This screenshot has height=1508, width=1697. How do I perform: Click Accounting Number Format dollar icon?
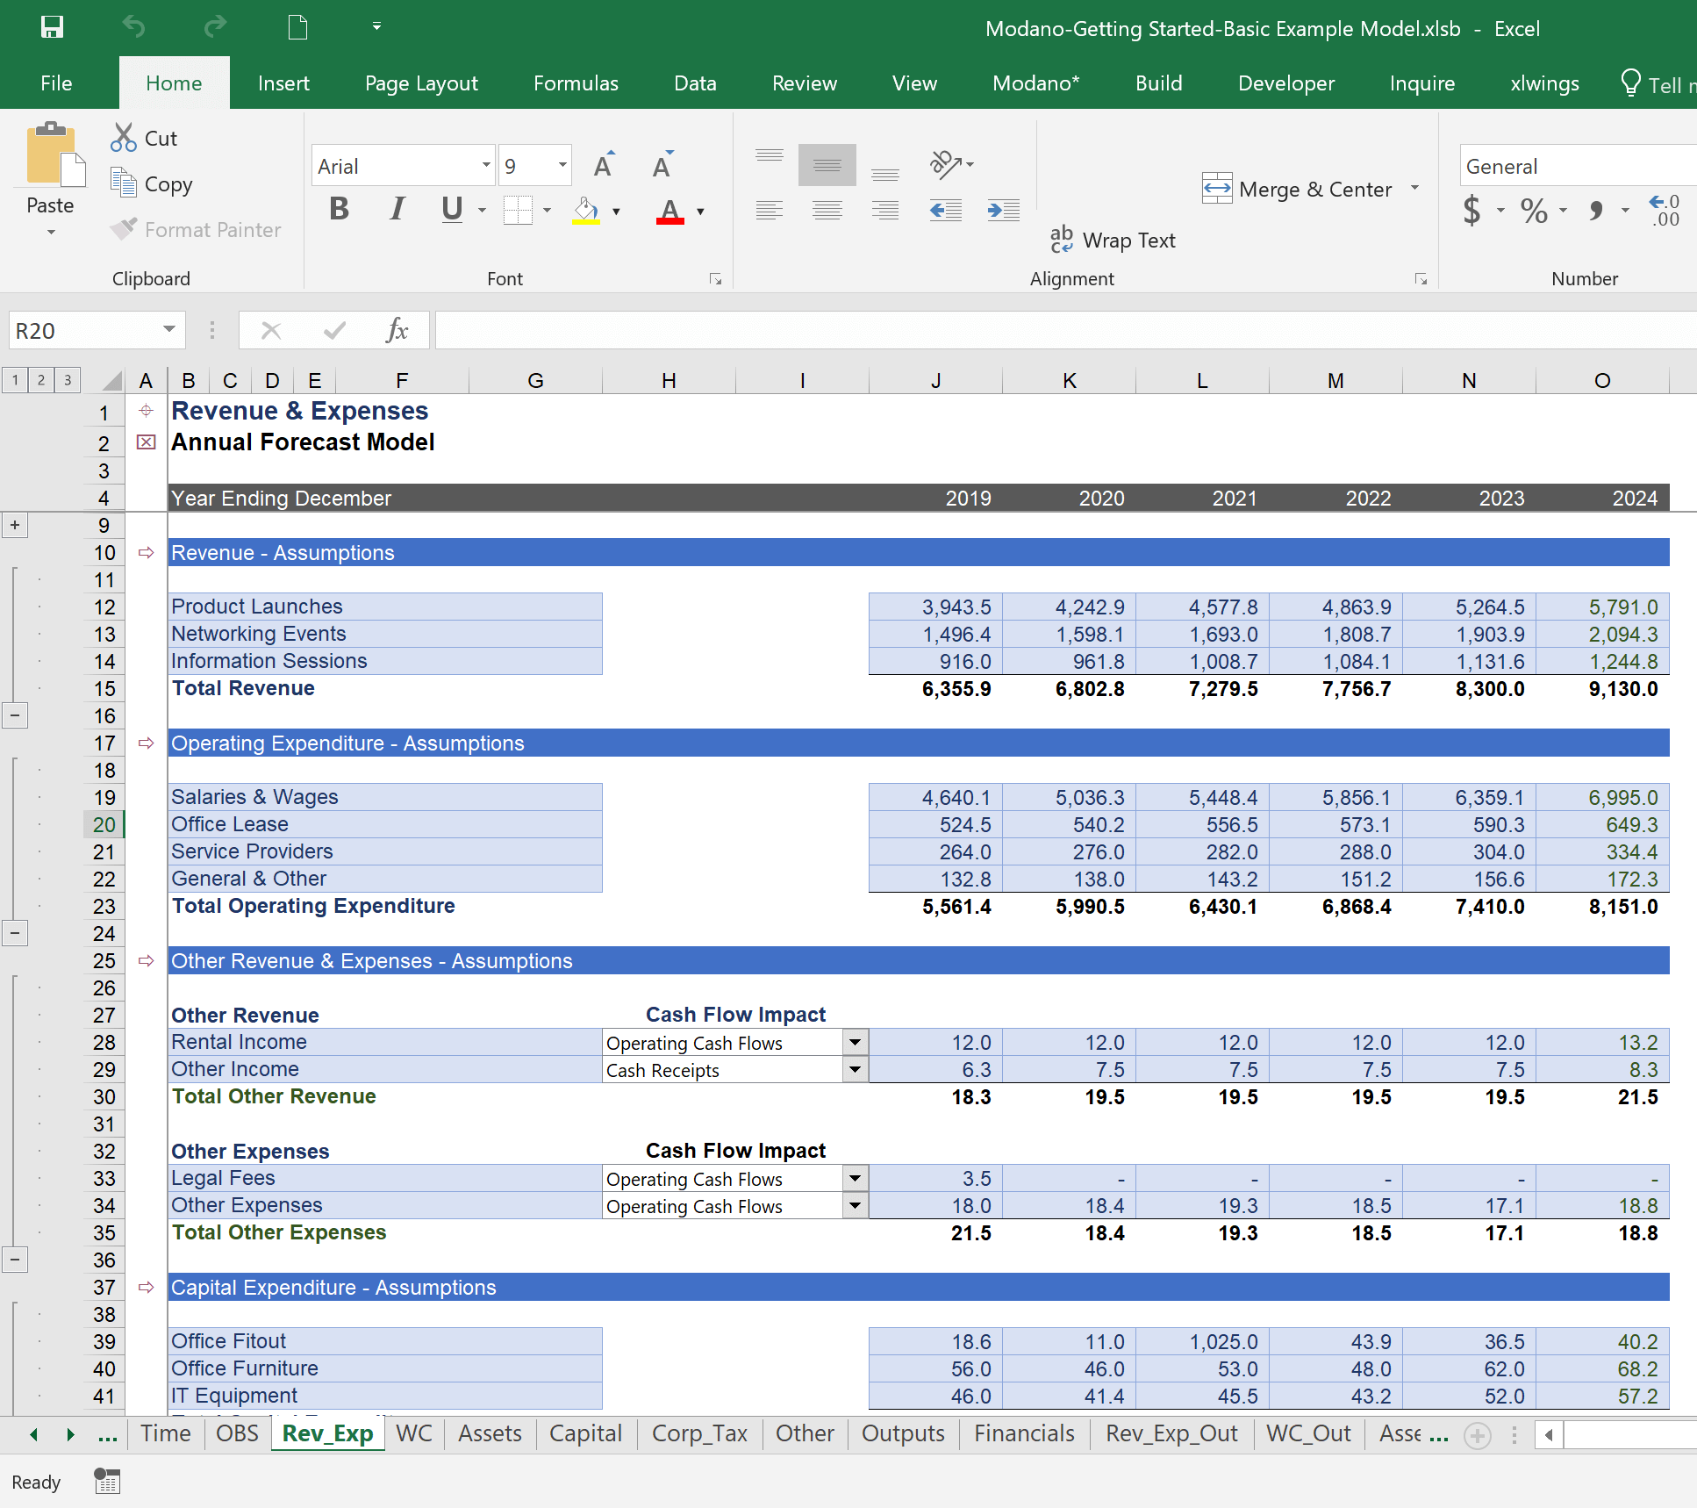pos(1471,211)
